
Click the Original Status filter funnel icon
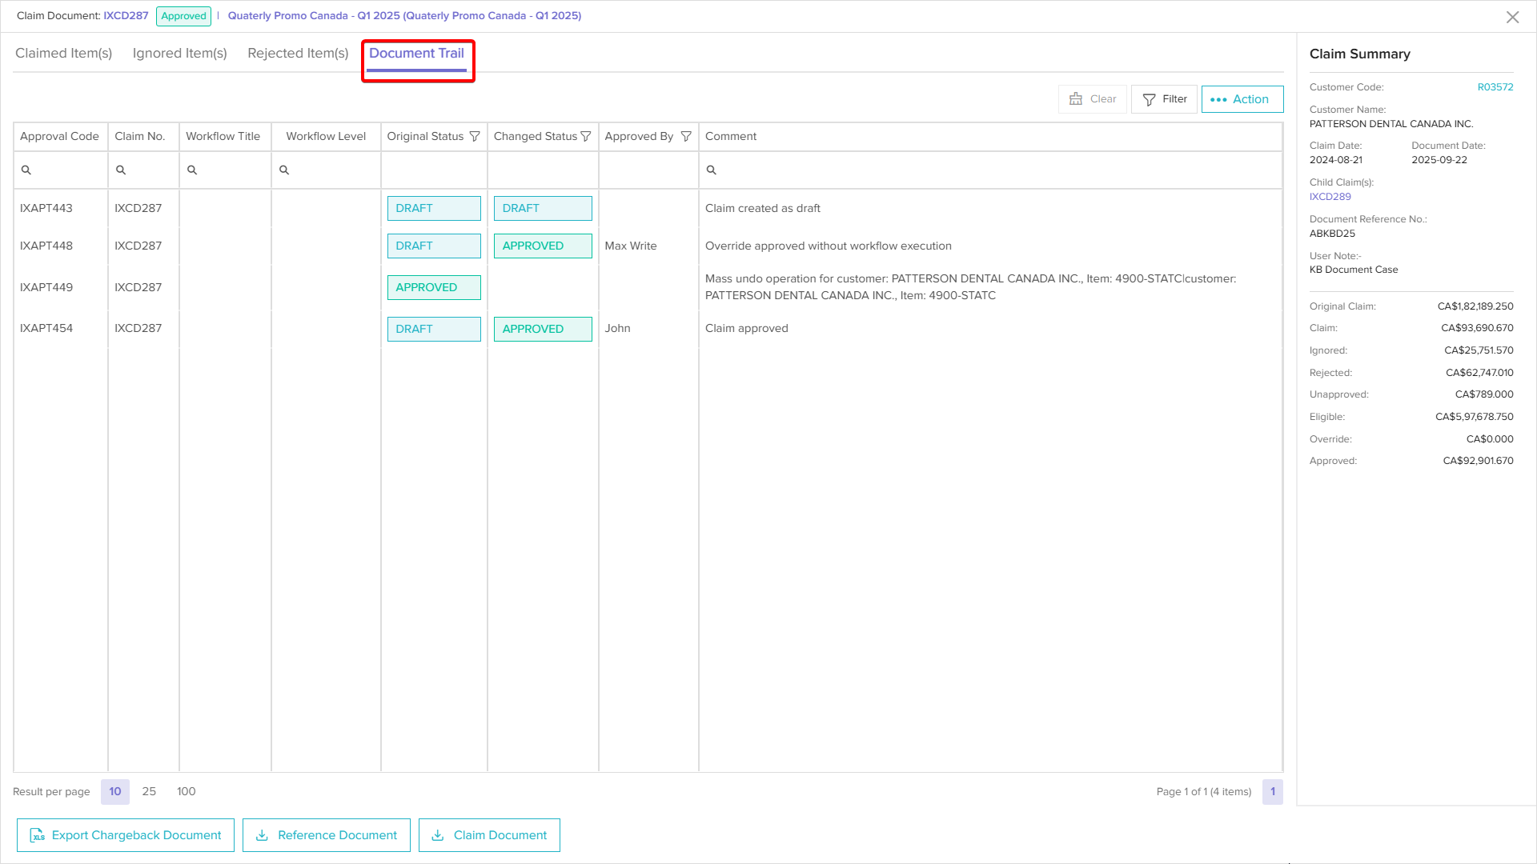pyautogui.click(x=475, y=137)
